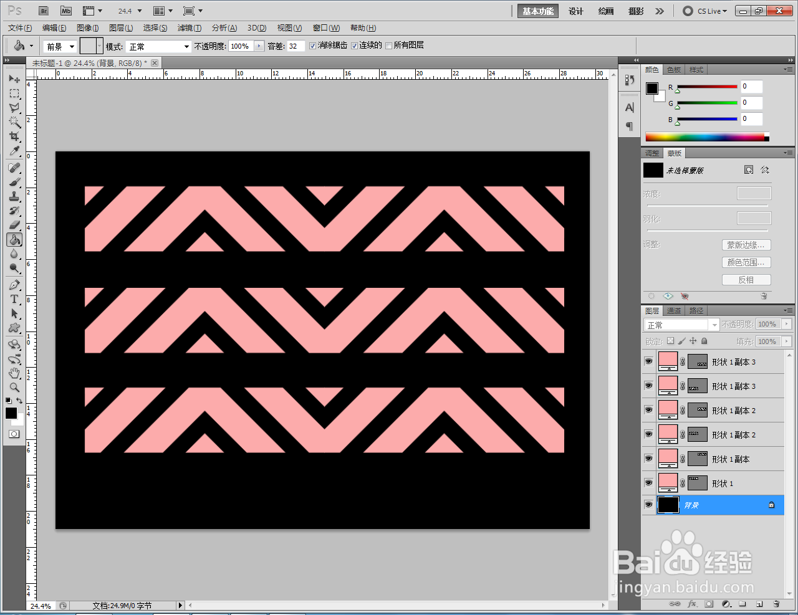
Task: Select the Horizontal Type tool
Action: pos(14,299)
